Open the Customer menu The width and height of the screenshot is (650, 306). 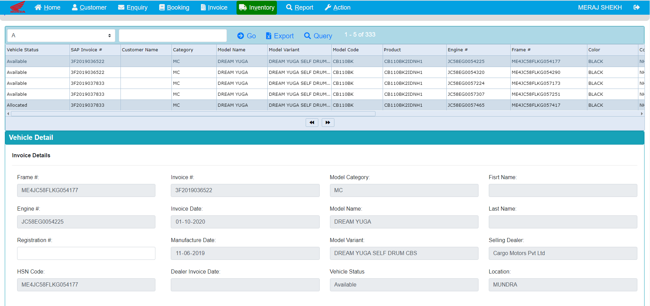89,8
